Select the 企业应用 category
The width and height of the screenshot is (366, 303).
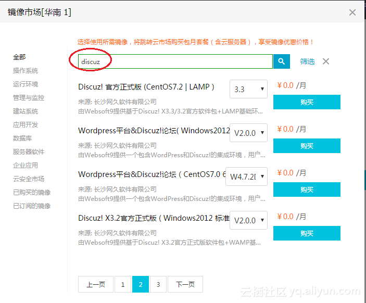tap(26, 165)
